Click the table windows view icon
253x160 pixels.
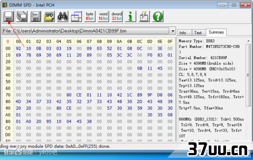pos(76,17)
